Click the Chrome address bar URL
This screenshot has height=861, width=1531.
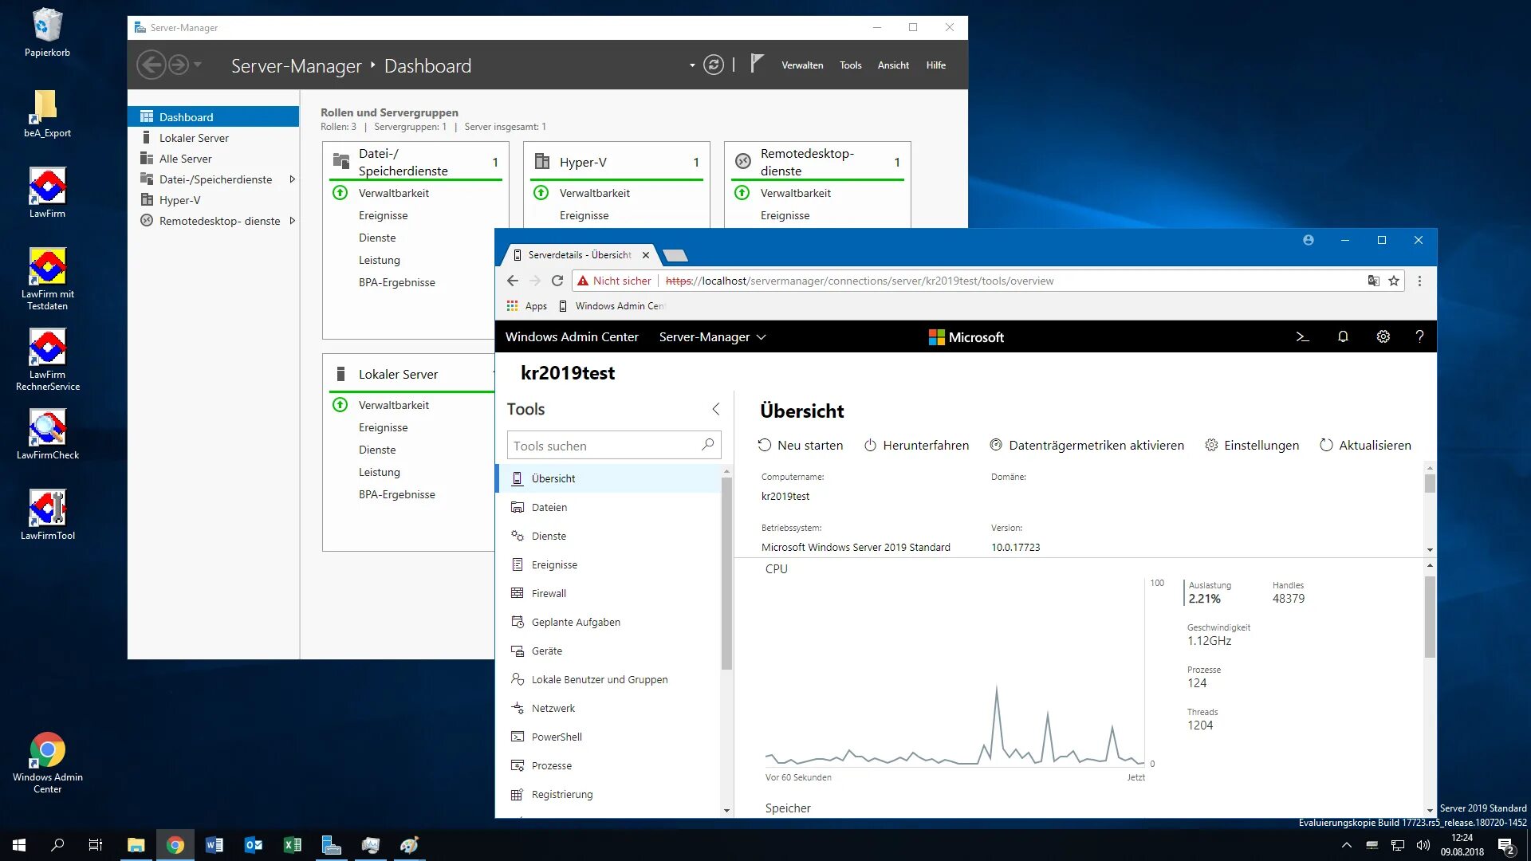(x=860, y=281)
